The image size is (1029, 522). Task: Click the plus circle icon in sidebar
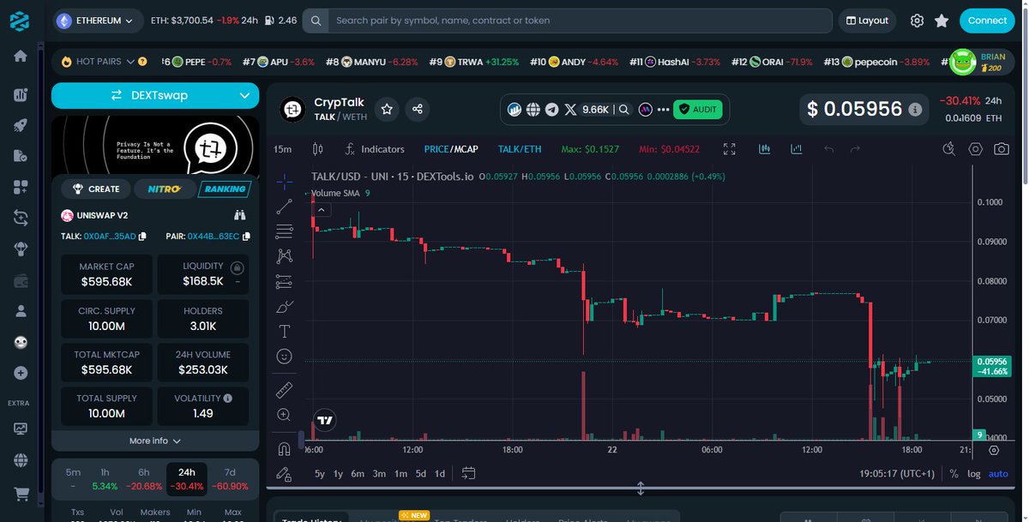click(x=21, y=373)
